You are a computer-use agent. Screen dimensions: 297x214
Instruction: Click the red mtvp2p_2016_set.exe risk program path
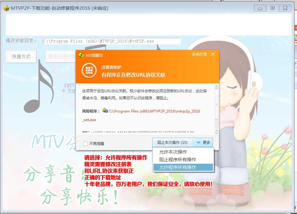(154, 111)
